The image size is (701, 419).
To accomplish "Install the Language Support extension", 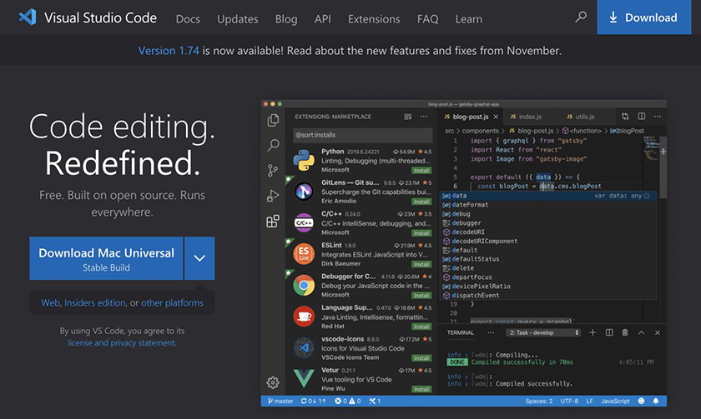I will click(421, 327).
